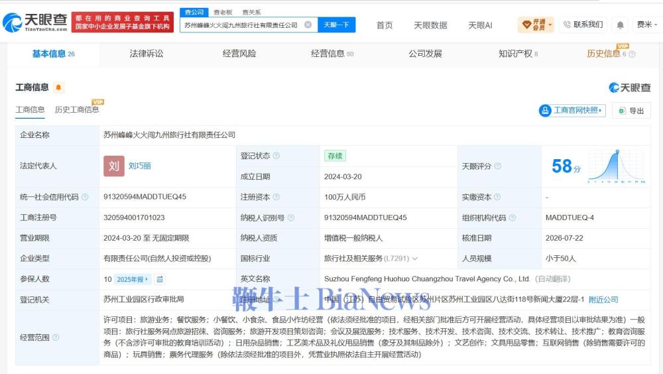The width and height of the screenshot is (663, 374).
Task: Click the 增值税一般纳税人 value
Action: (353, 238)
